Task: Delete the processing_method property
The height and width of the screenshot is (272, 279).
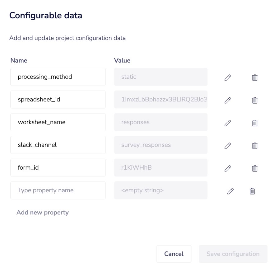Action: [254, 77]
